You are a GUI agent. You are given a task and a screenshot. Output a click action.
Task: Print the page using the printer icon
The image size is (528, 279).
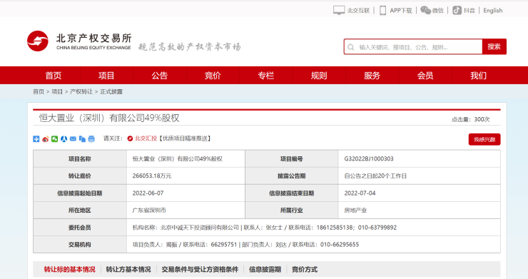tap(91, 139)
